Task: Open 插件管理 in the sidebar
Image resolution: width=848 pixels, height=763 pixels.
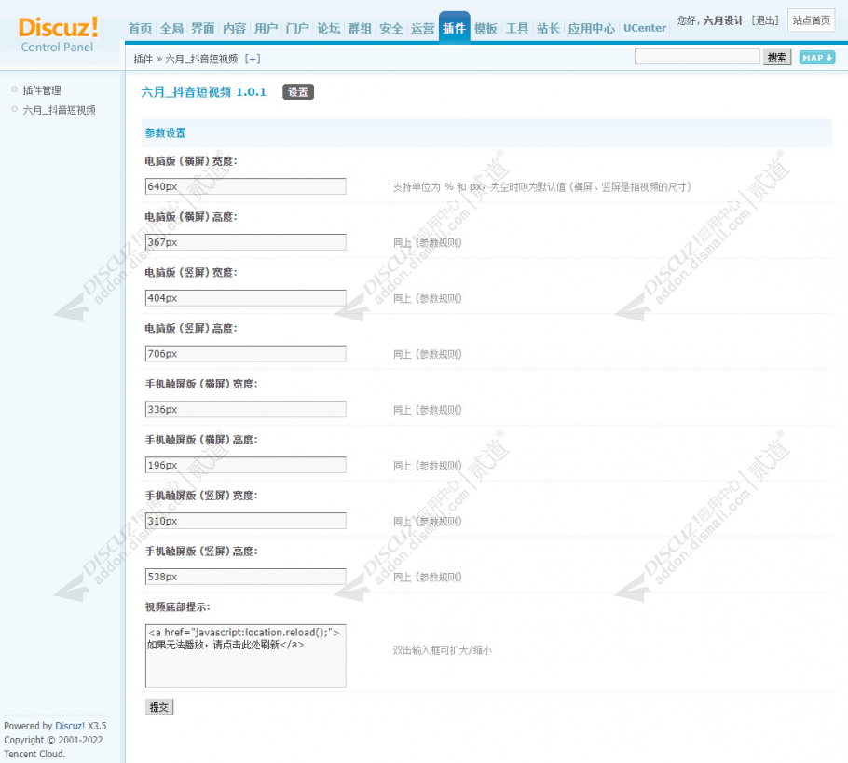Action: [42, 90]
